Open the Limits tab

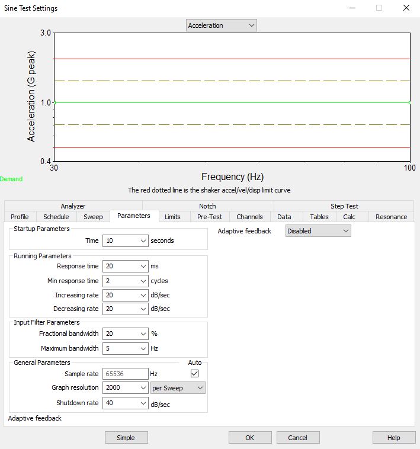pos(172,217)
